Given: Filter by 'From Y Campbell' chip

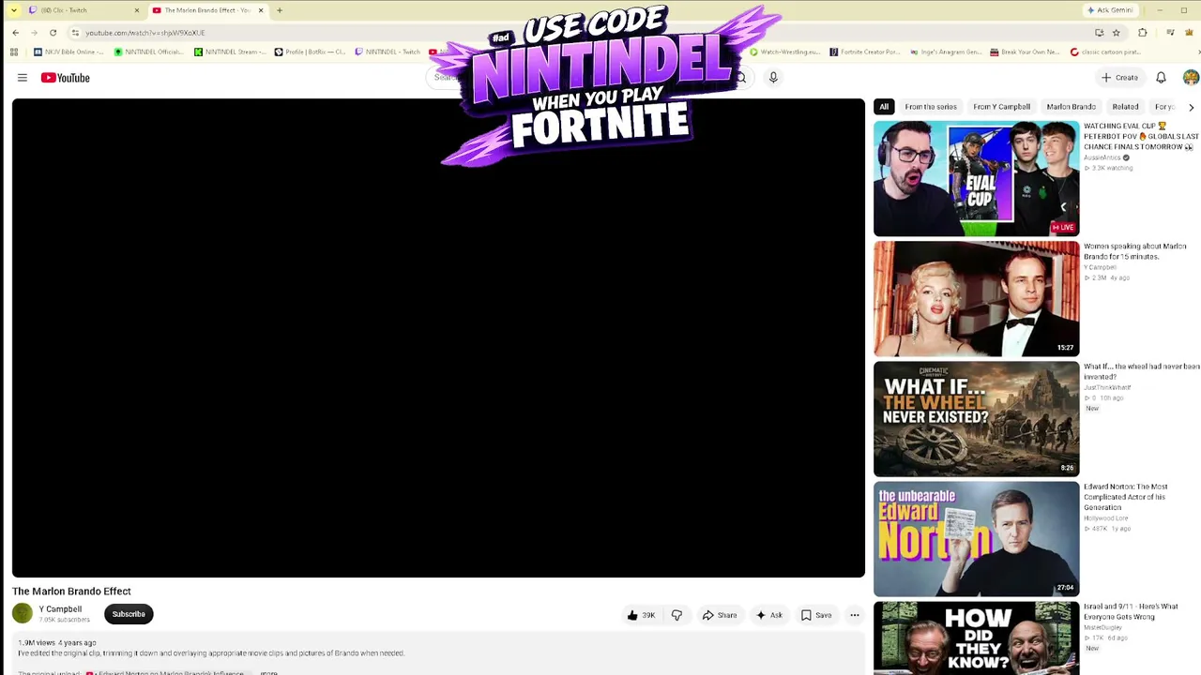Looking at the screenshot, I should tap(1001, 107).
